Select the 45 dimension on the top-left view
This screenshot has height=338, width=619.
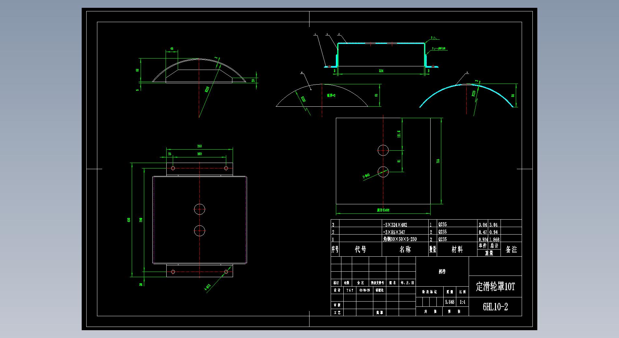pyautogui.click(x=172, y=49)
